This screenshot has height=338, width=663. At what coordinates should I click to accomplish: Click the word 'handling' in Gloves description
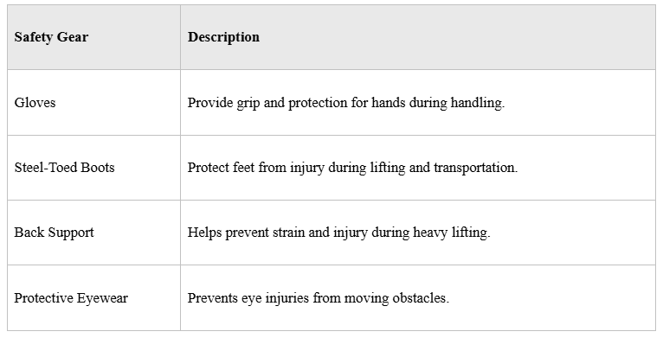(476, 103)
